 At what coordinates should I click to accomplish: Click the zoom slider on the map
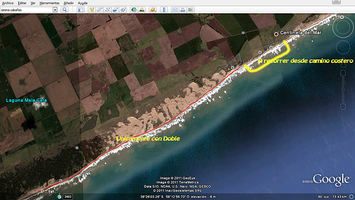coord(343,90)
